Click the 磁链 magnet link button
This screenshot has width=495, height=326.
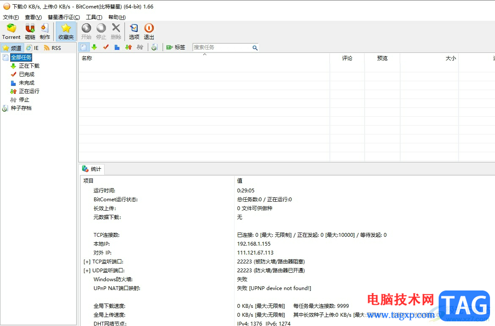point(30,32)
